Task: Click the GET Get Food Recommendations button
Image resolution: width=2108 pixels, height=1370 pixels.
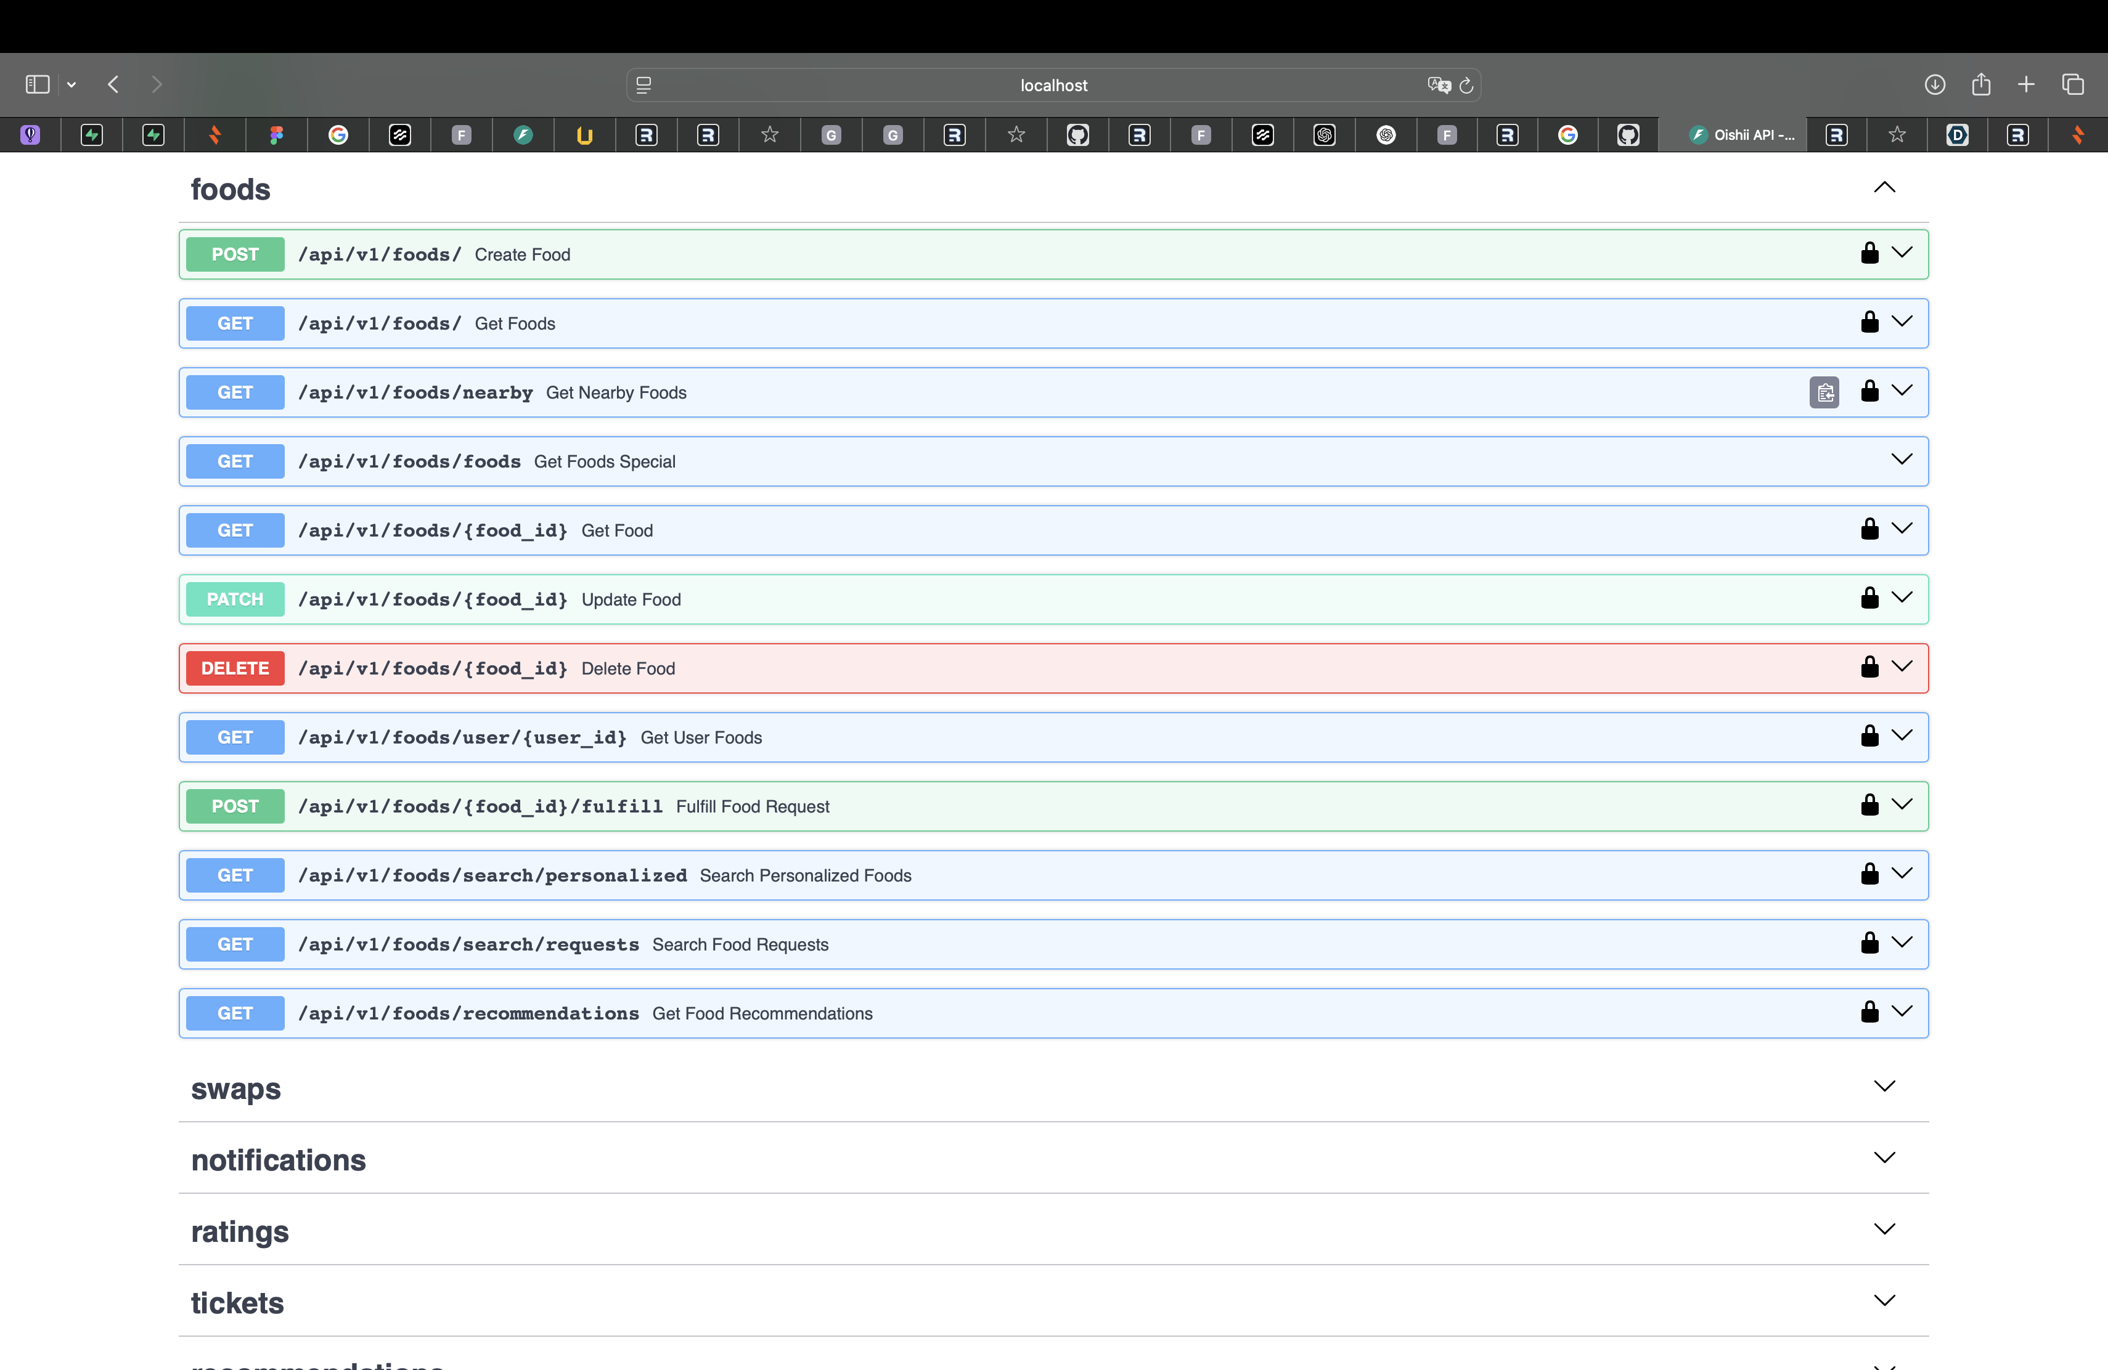Action: (x=235, y=1013)
